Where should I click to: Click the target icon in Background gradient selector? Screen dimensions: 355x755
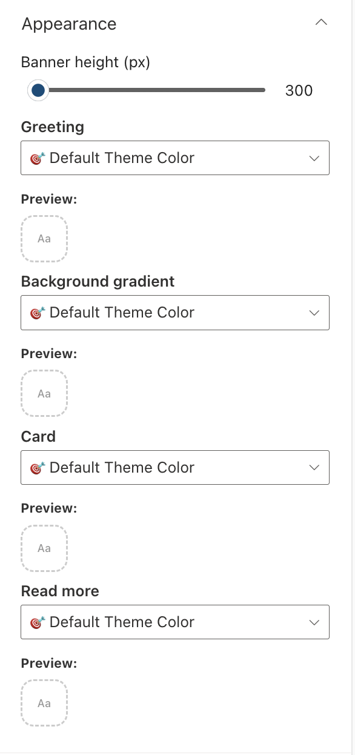point(38,312)
